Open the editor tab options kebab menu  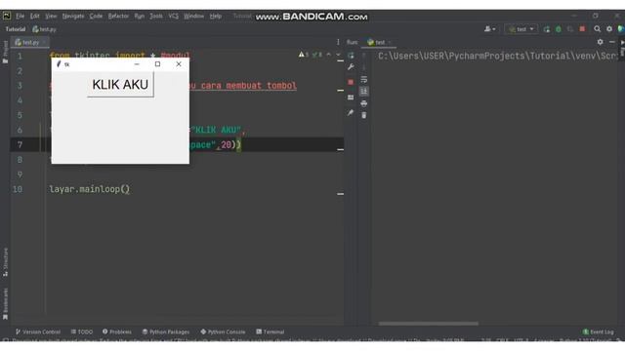(338, 42)
